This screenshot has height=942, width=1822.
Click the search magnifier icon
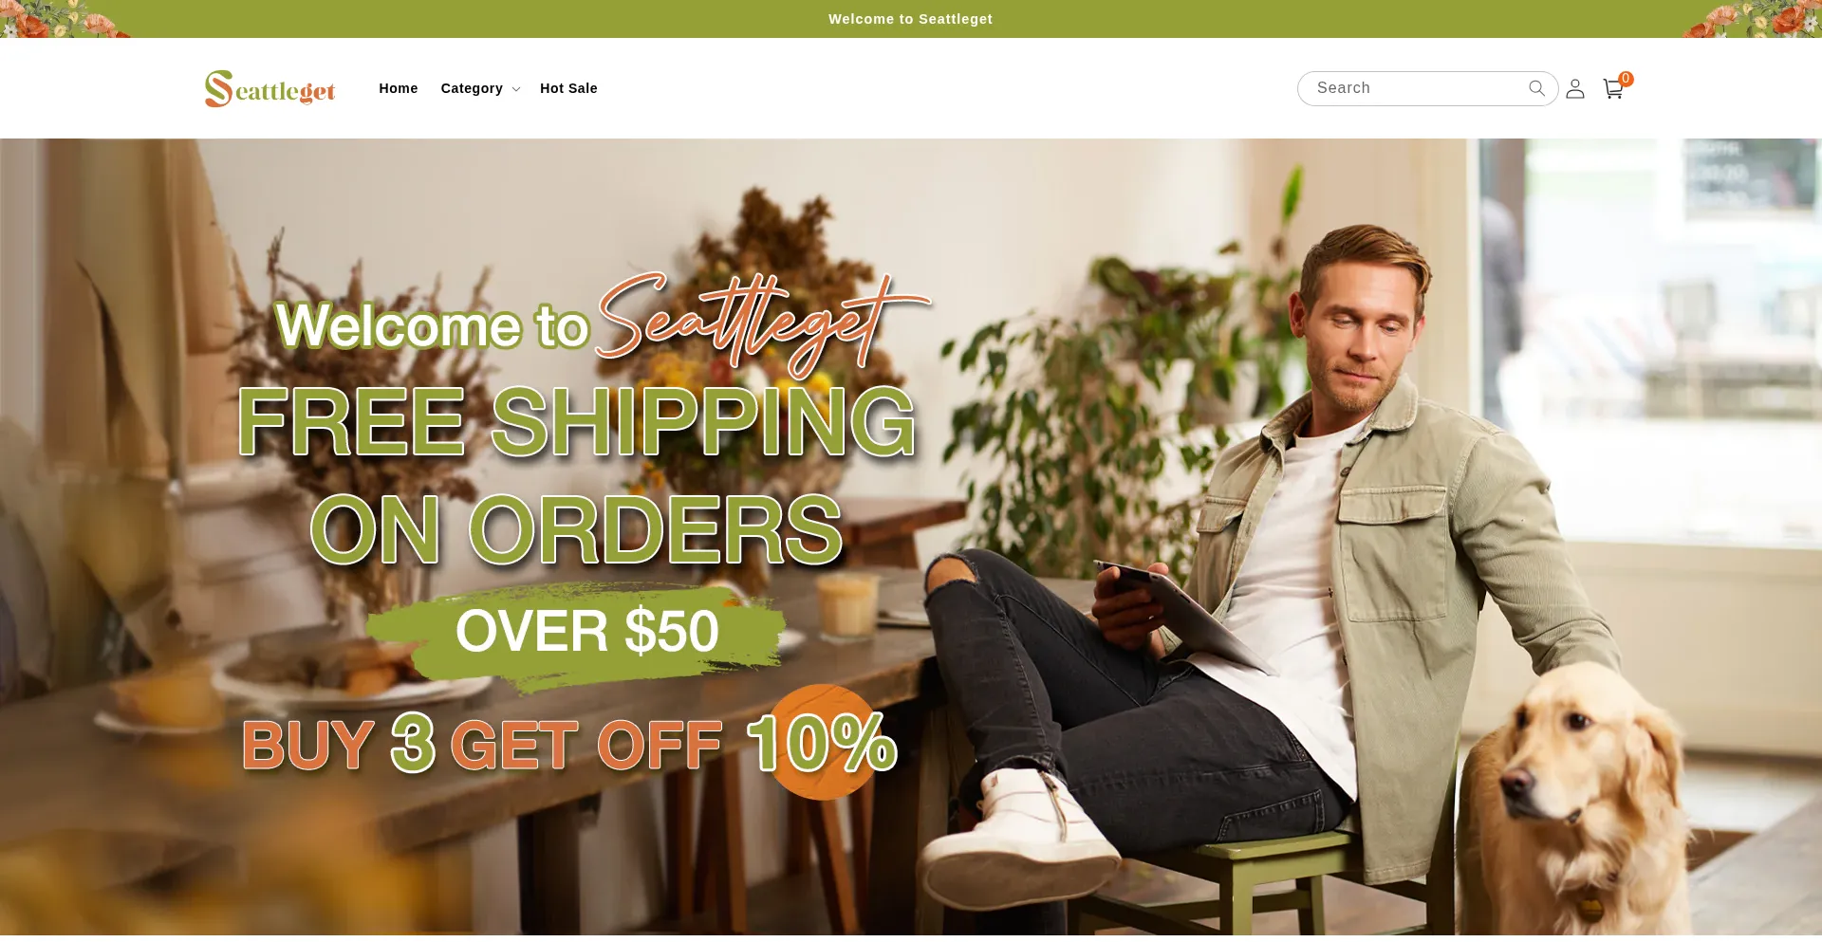(1536, 88)
